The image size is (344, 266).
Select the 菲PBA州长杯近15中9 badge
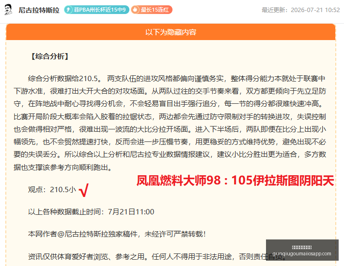coord(96,10)
